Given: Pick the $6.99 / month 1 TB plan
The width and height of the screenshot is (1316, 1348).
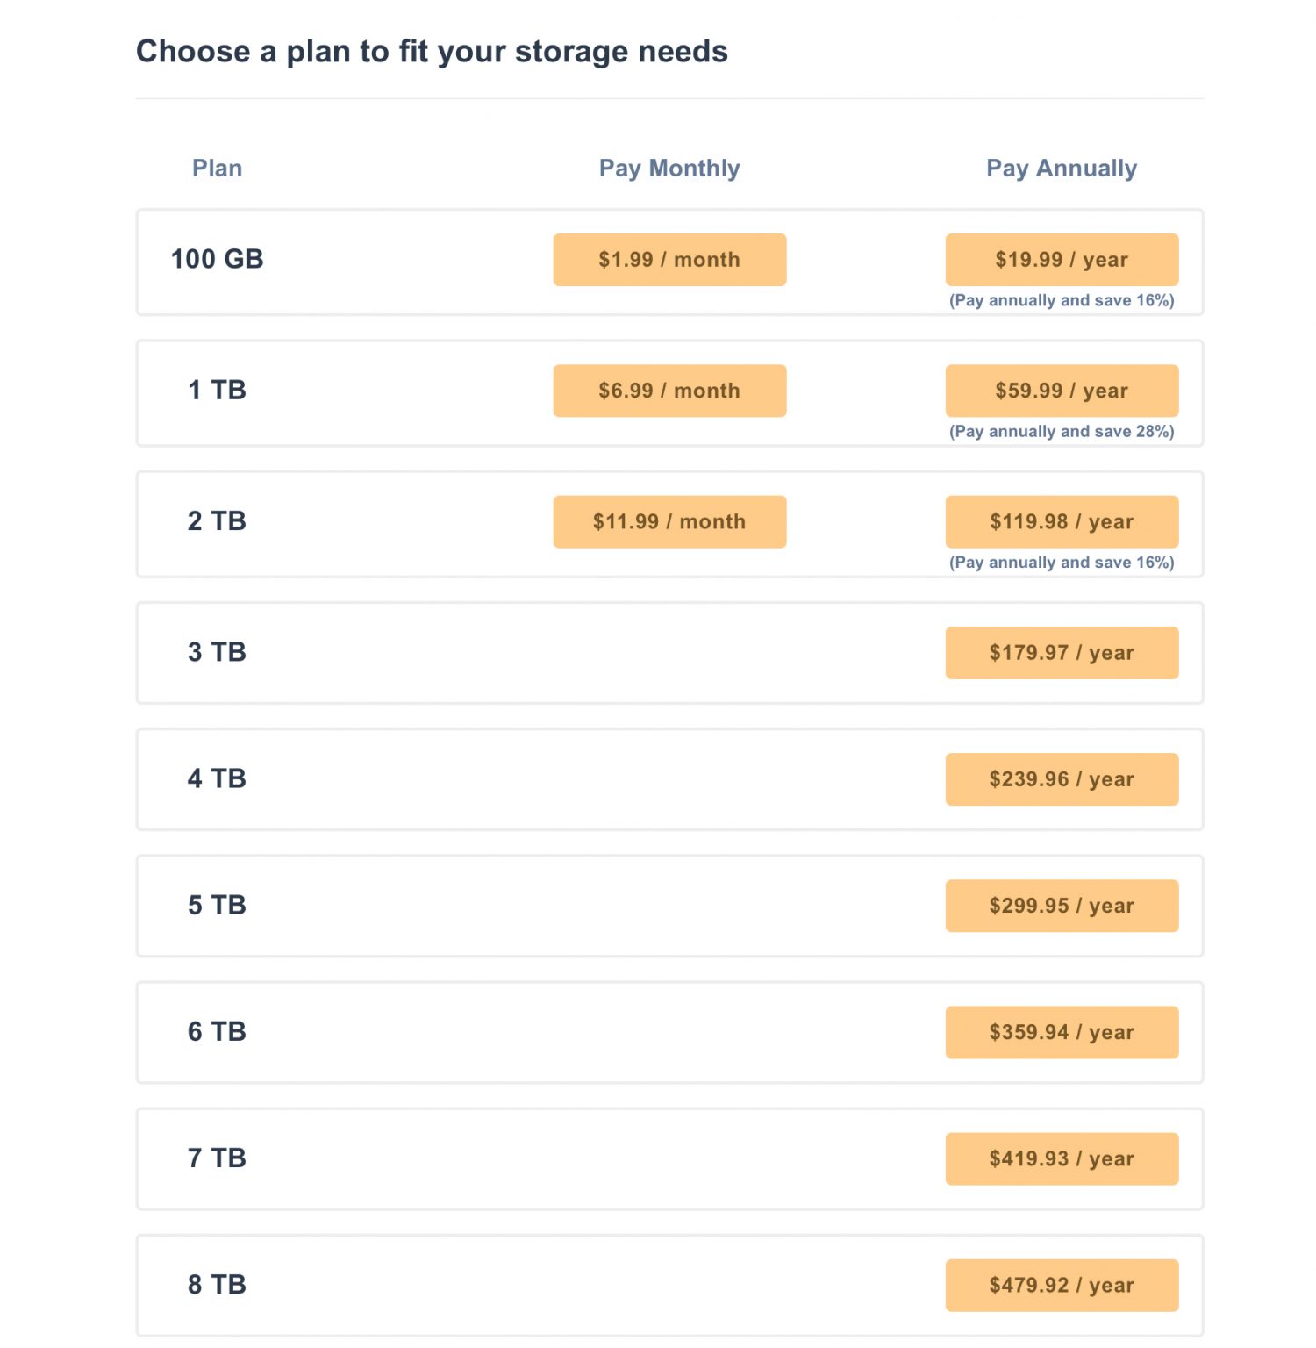Looking at the screenshot, I should click(669, 391).
